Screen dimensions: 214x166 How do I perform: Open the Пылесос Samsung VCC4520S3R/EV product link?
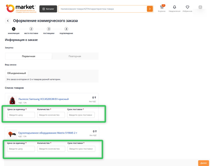point(43,99)
